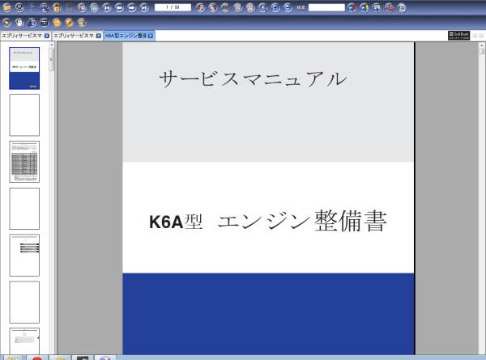The image size is (486, 360).
Task: Jump to the first page
Action: click(107, 7)
